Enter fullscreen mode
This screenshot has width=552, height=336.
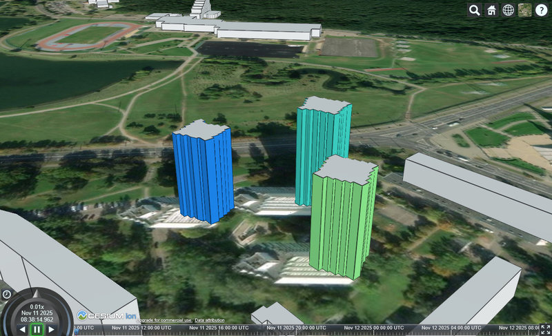coord(544,329)
